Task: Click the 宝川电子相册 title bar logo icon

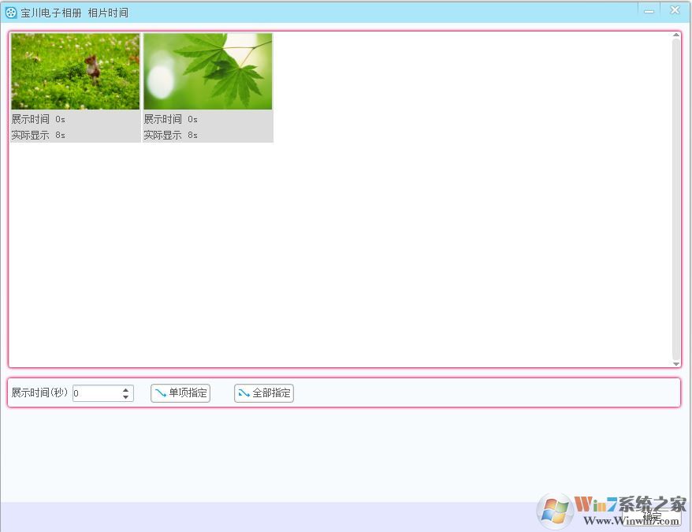Action: pyautogui.click(x=11, y=11)
